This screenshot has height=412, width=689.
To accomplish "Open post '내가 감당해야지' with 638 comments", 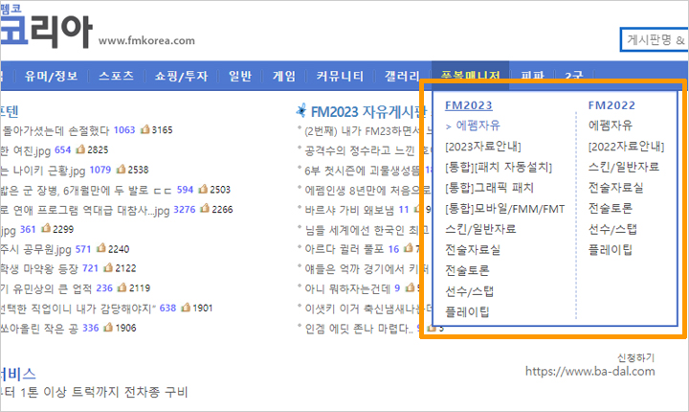I will 78,309.
